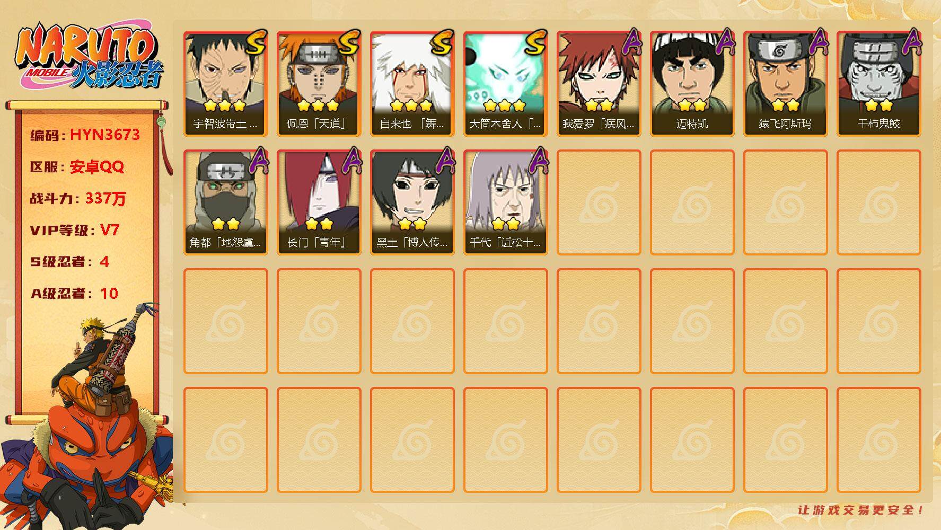Click the Naruto Mobile 火影忍者 logo
This screenshot has height=530, width=941.
pyautogui.click(x=89, y=56)
